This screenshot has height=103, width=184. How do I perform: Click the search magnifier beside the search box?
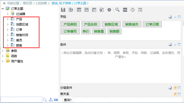[x=45, y=100]
